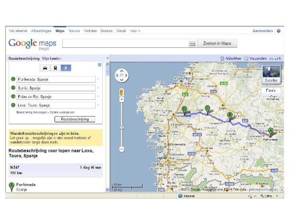Viewport: 306px width, 216px height.
Task: Open the Maps tab
Action: pos(60,31)
